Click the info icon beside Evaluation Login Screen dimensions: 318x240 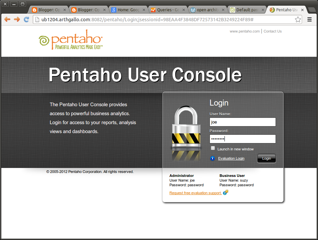212,158
